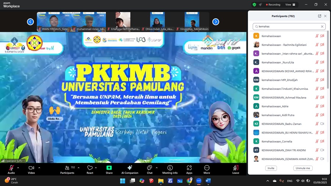Click the green encryption shield icon
Screen dimensions: 331x186
click(255, 5)
